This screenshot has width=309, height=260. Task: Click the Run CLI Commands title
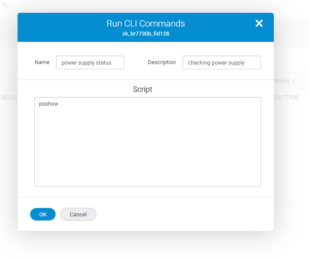(x=146, y=24)
